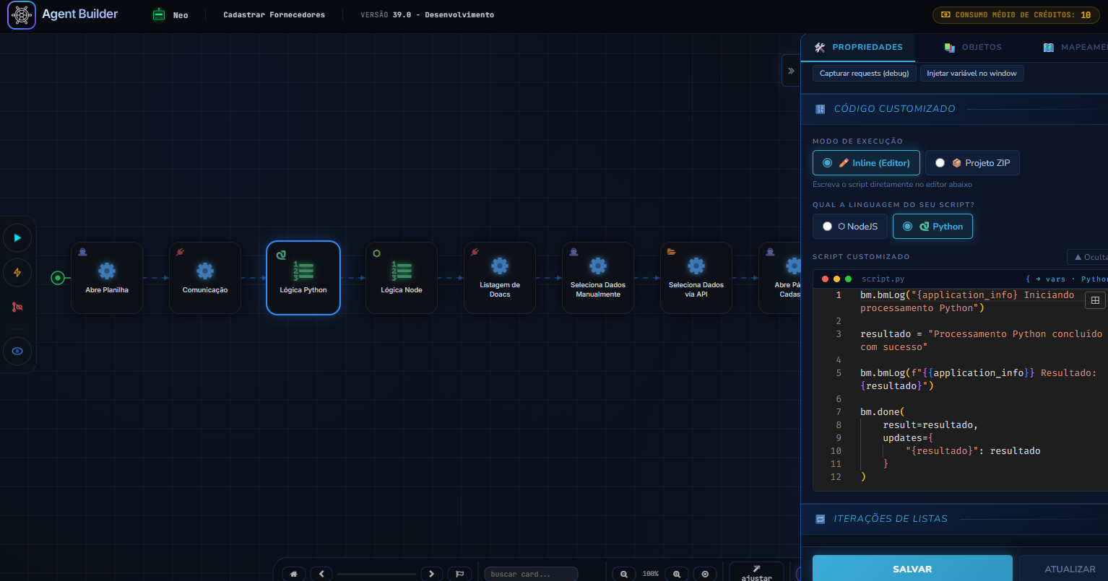Select the Lógica Node card icon
This screenshot has height=581, width=1108.
[x=402, y=271]
